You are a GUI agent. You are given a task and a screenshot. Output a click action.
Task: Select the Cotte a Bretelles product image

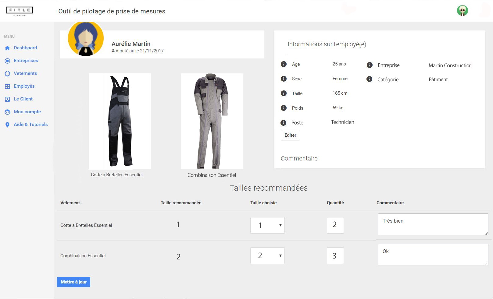120,121
